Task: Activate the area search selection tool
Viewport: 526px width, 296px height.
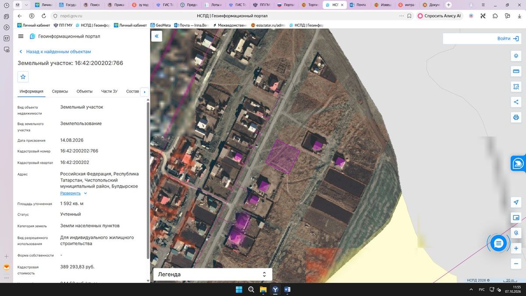Action: [516, 87]
